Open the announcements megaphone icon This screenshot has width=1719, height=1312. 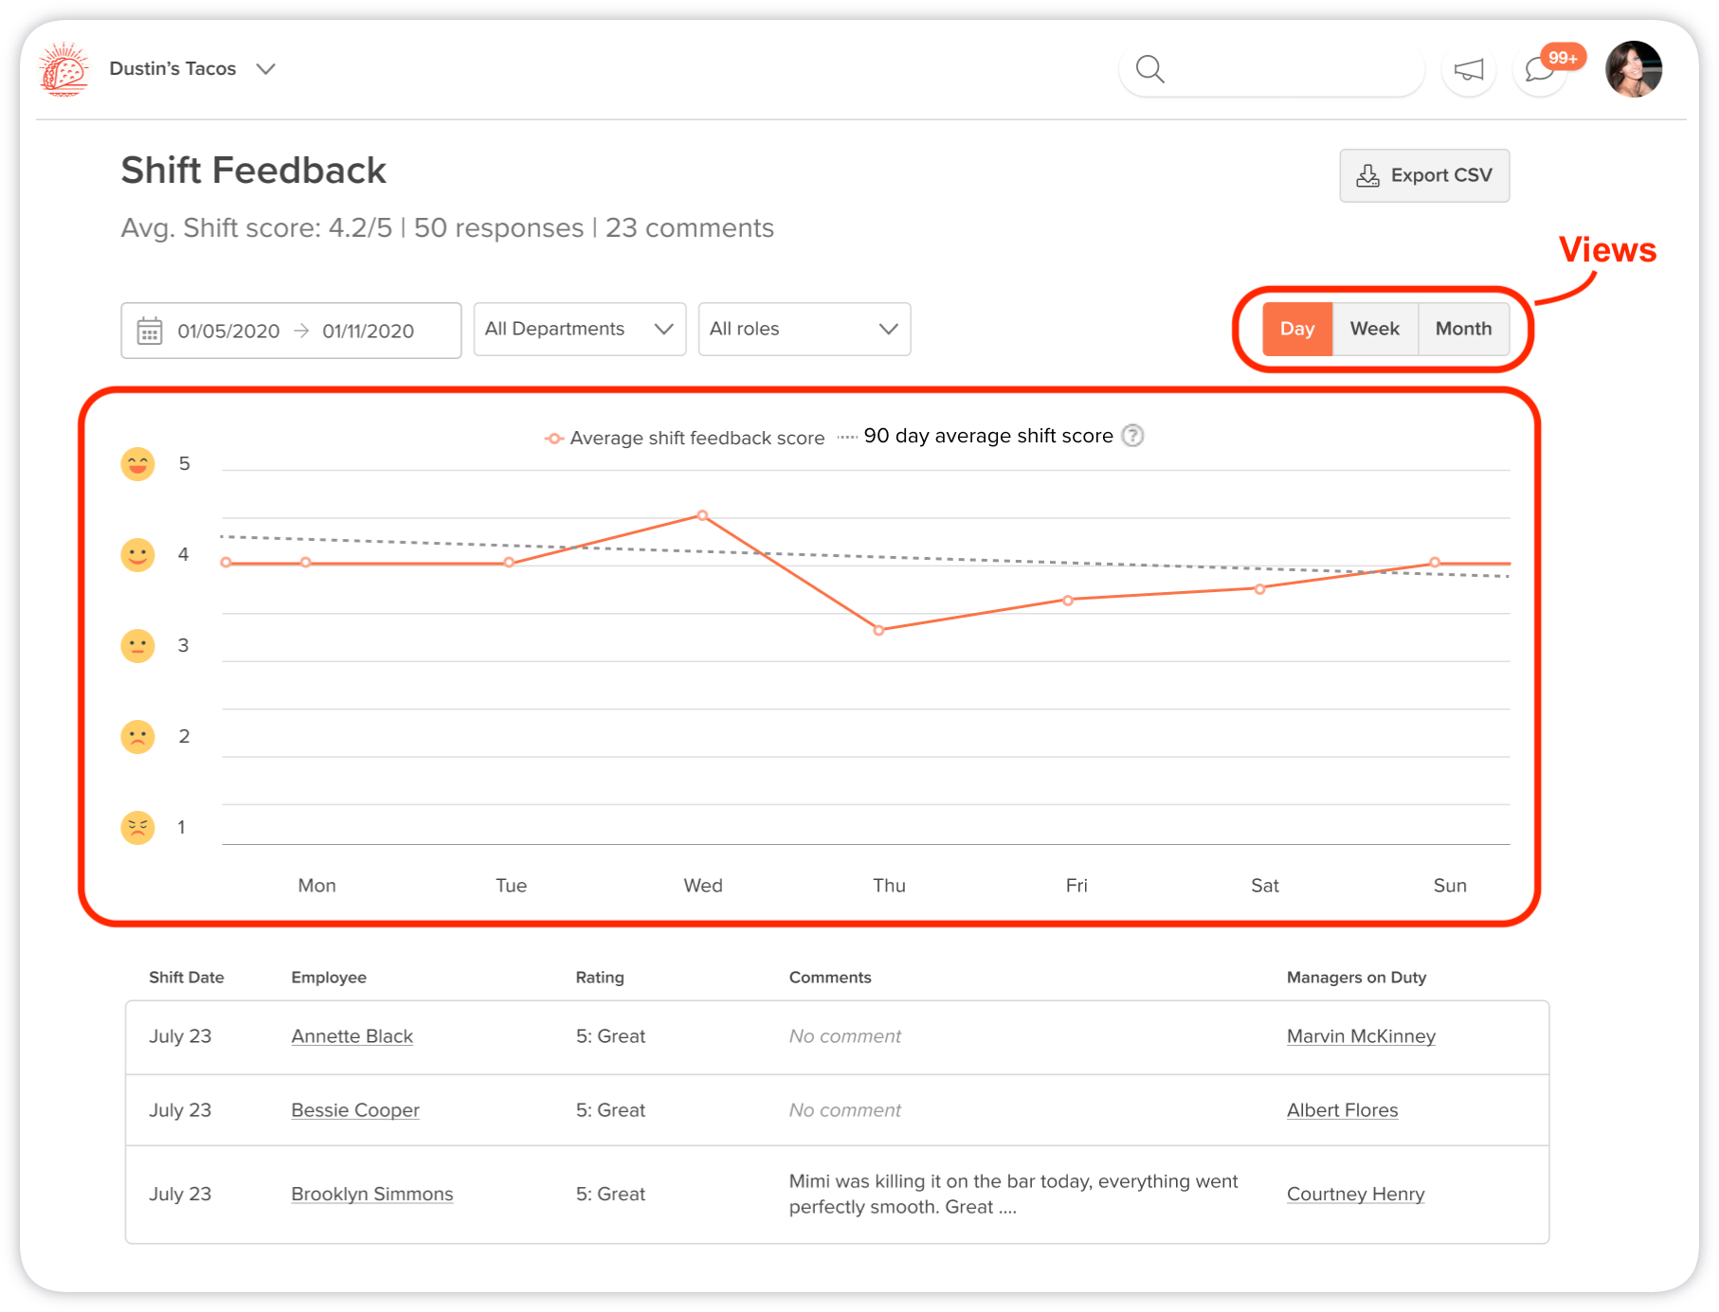pos(1468,70)
